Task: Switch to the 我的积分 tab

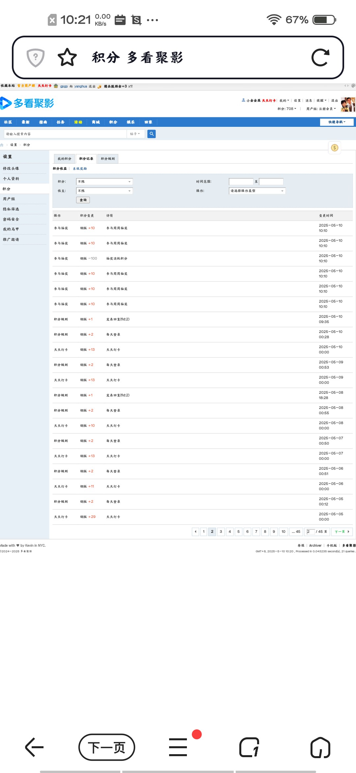Action: click(64, 159)
